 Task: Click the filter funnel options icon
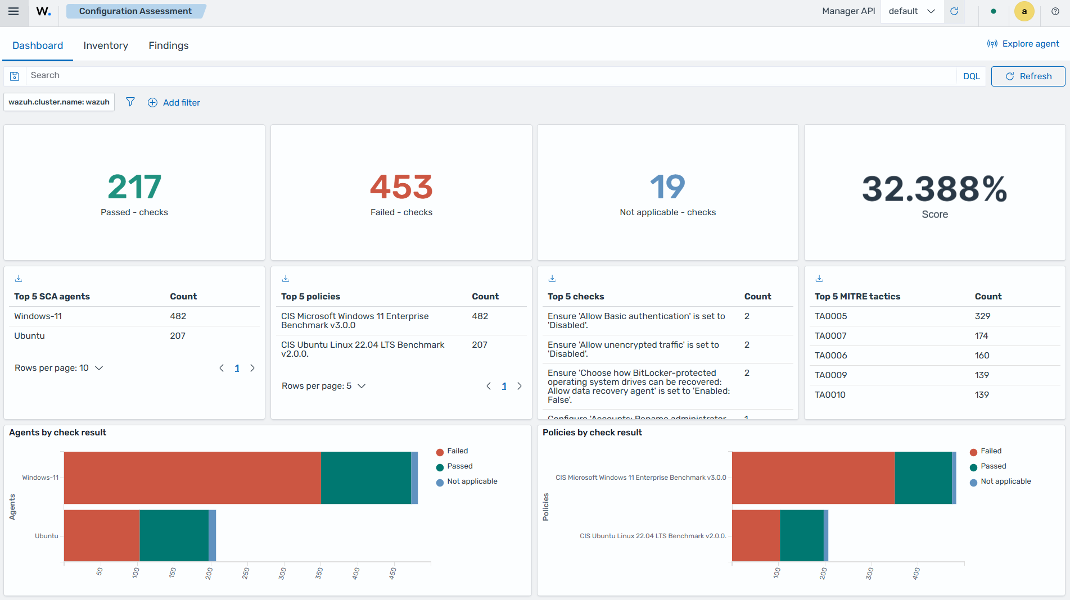pyautogui.click(x=130, y=102)
